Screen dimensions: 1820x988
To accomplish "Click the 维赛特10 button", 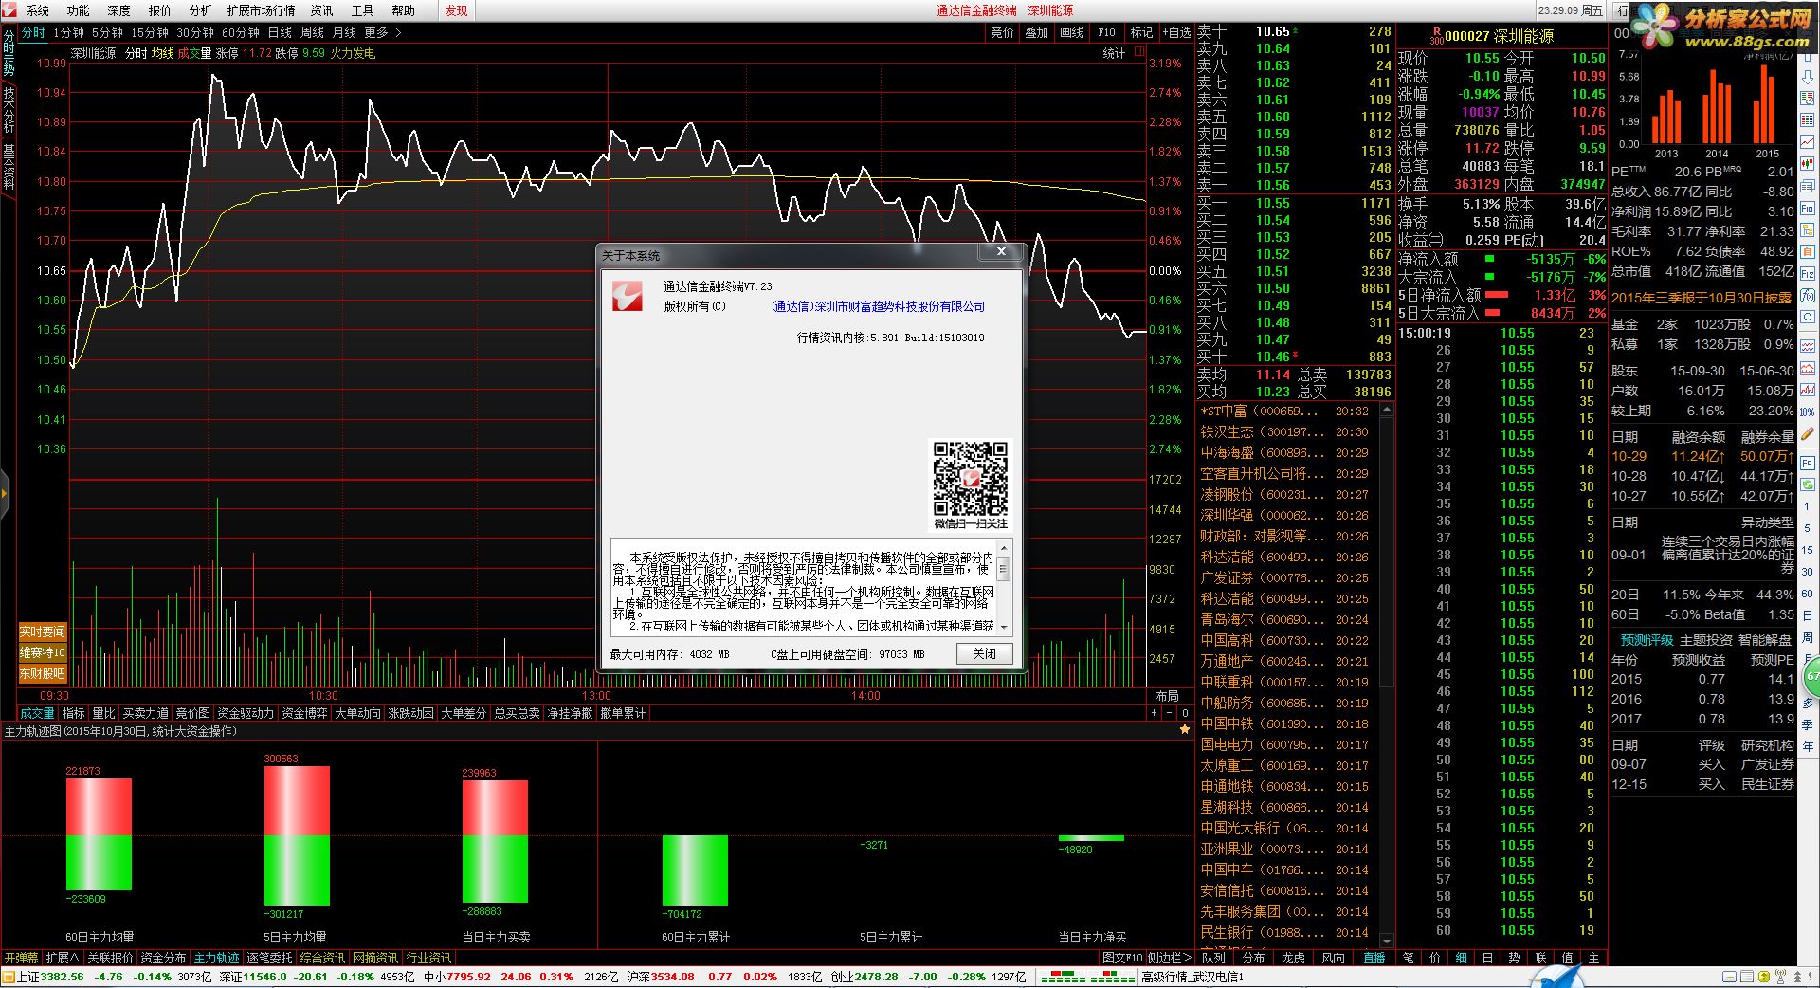I will [x=43, y=652].
